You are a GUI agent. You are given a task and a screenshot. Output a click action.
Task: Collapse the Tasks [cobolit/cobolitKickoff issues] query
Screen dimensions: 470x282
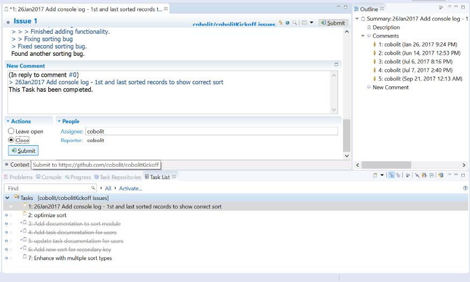pos(7,198)
